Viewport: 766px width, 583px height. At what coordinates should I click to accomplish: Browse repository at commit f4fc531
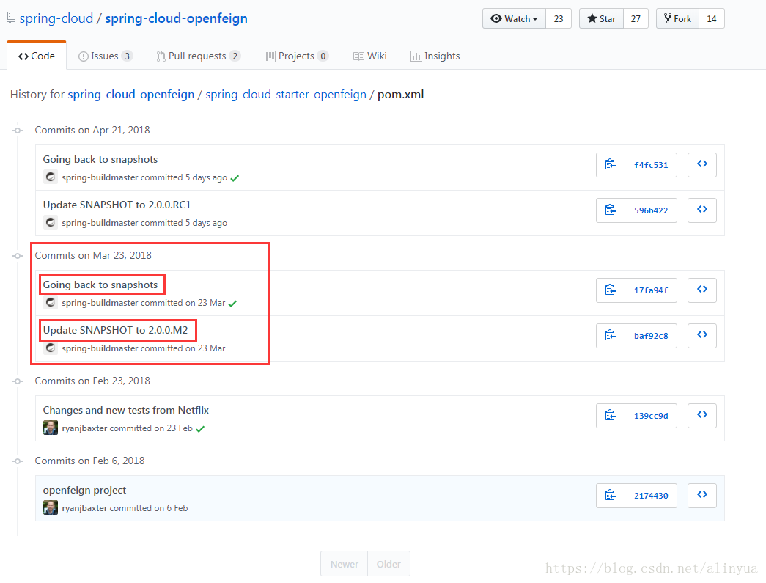point(702,165)
